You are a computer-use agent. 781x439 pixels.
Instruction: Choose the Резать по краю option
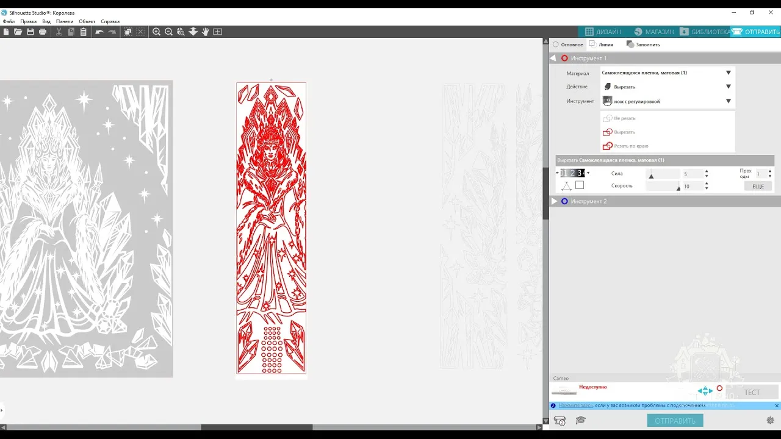pos(625,146)
